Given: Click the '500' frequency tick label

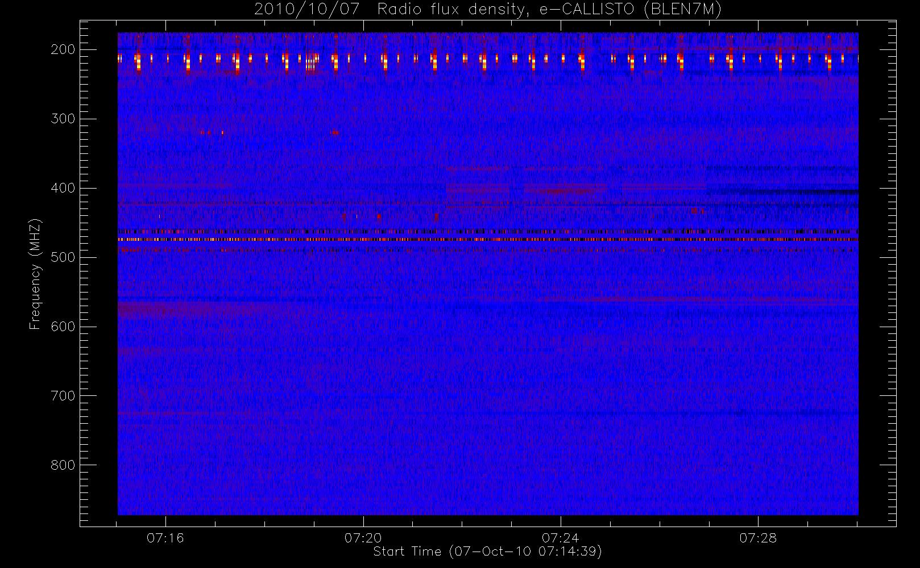Looking at the screenshot, I should [x=63, y=257].
